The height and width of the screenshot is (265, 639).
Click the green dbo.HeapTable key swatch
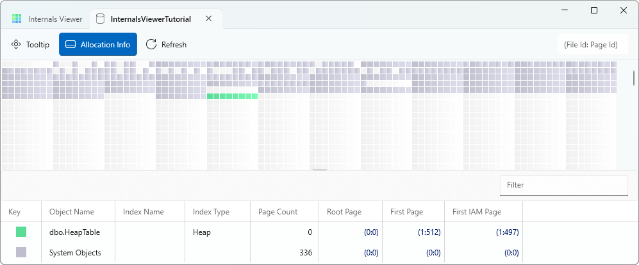tap(21, 232)
